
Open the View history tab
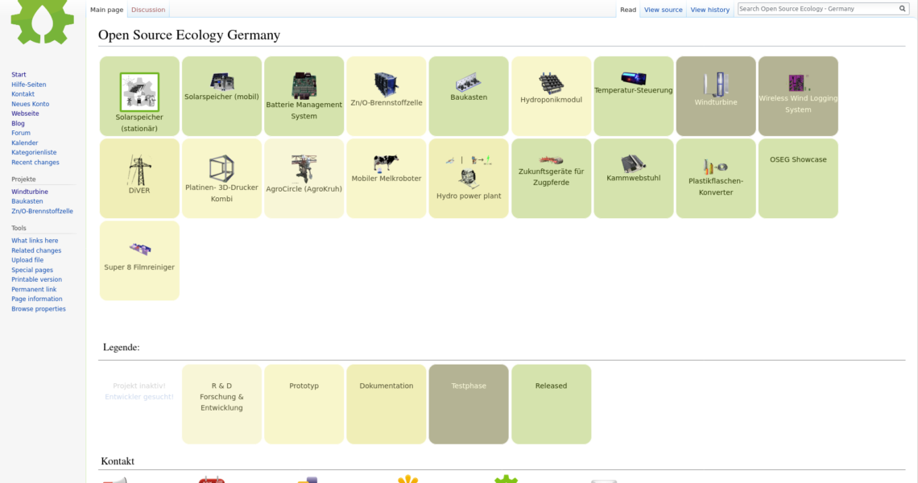coord(709,10)
